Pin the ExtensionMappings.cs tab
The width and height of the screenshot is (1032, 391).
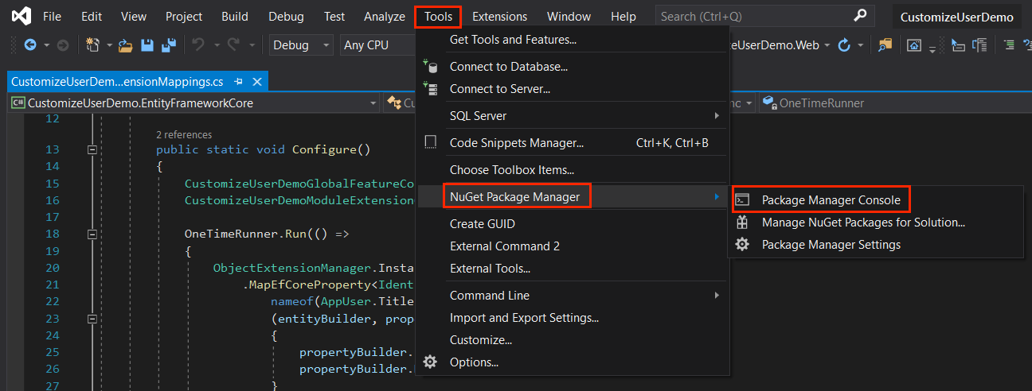pos(239,82)
